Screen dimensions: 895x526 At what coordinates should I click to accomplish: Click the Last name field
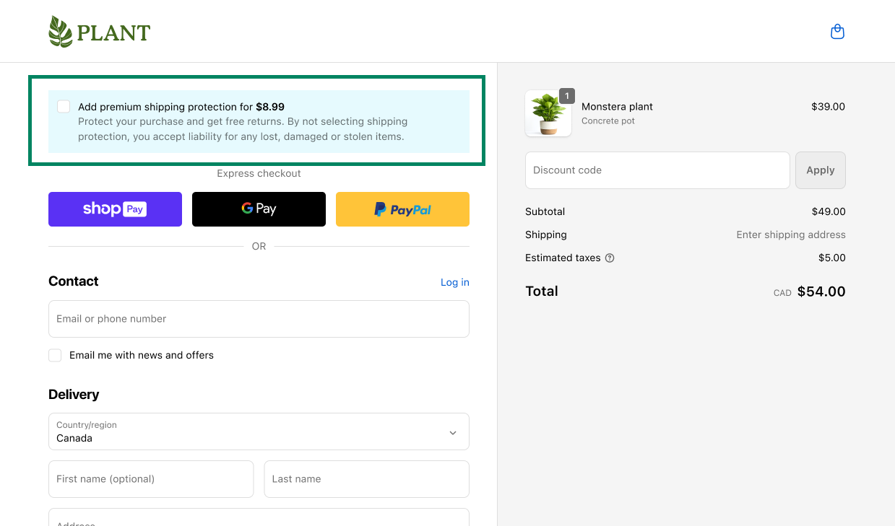(x=367, y=479)
